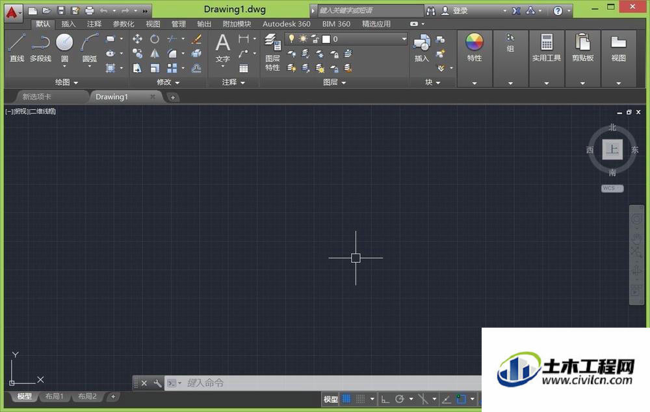Toggle the grid display in status bar

[x=346, y=399]
